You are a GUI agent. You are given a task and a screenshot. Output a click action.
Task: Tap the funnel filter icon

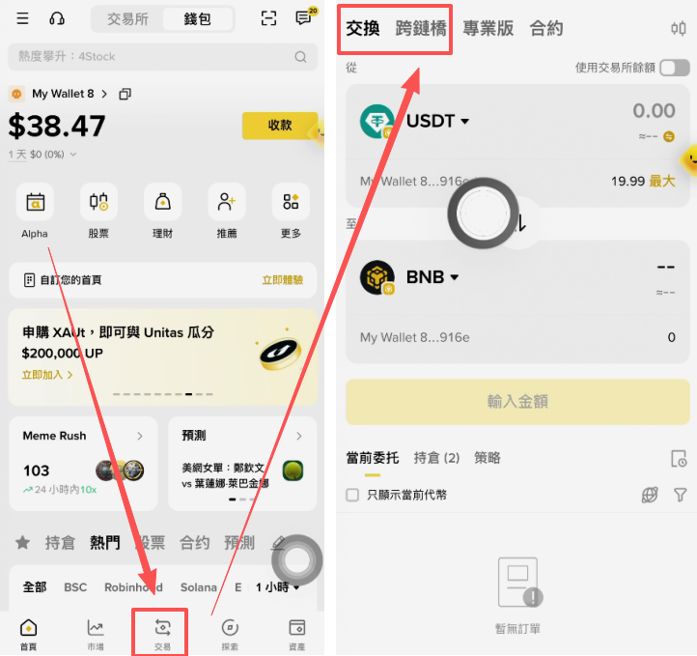coord(681,495)
